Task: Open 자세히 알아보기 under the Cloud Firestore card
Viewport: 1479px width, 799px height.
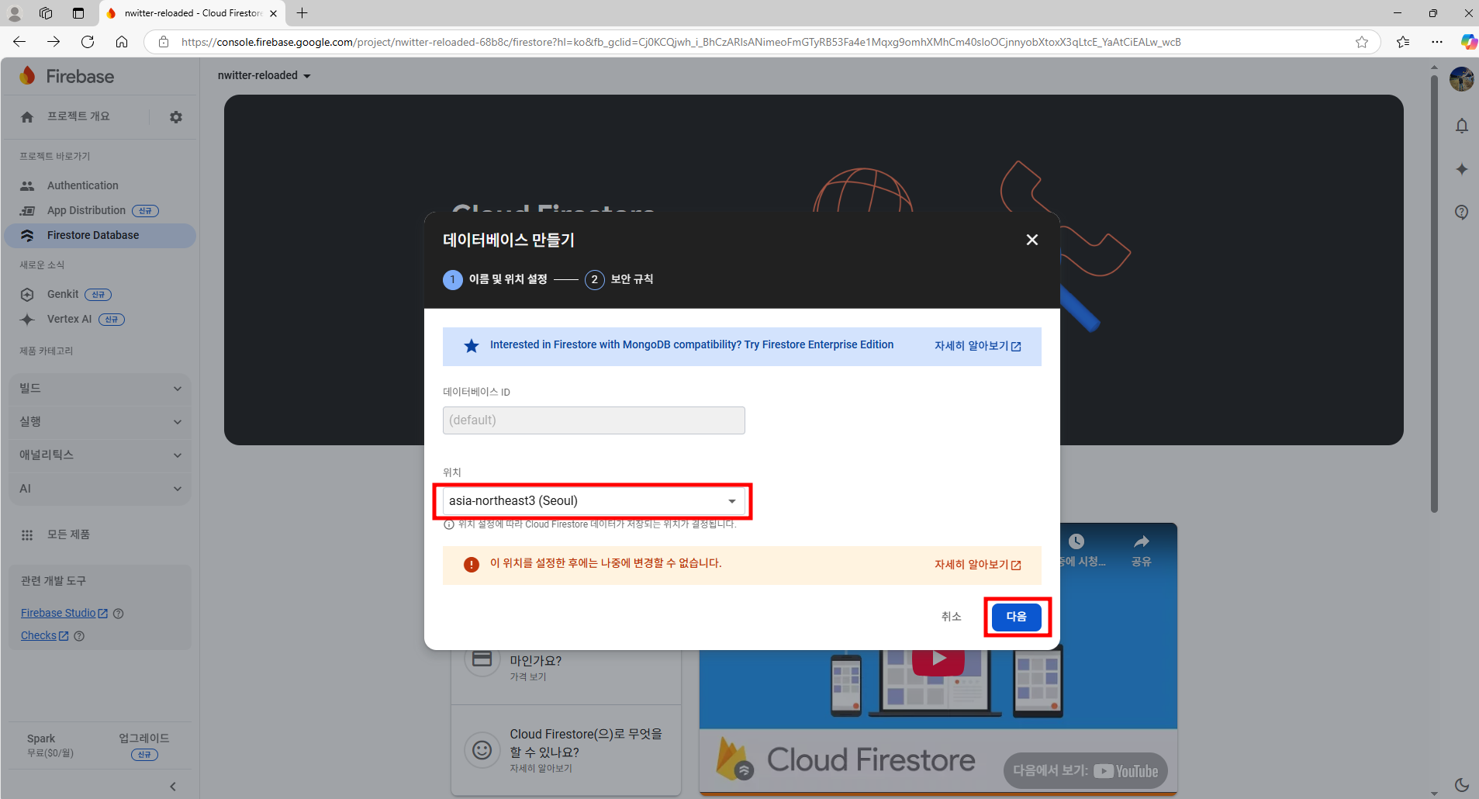Action: (x=541, y=769)
